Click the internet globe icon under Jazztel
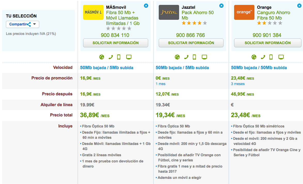This screenshot has width=303, height=184. [x=177, y=57]
